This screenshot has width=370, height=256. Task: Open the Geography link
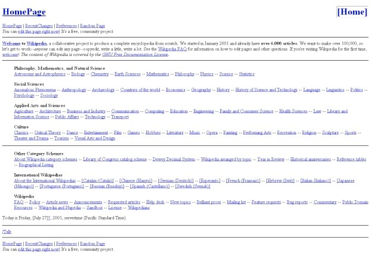coord(201,90)
